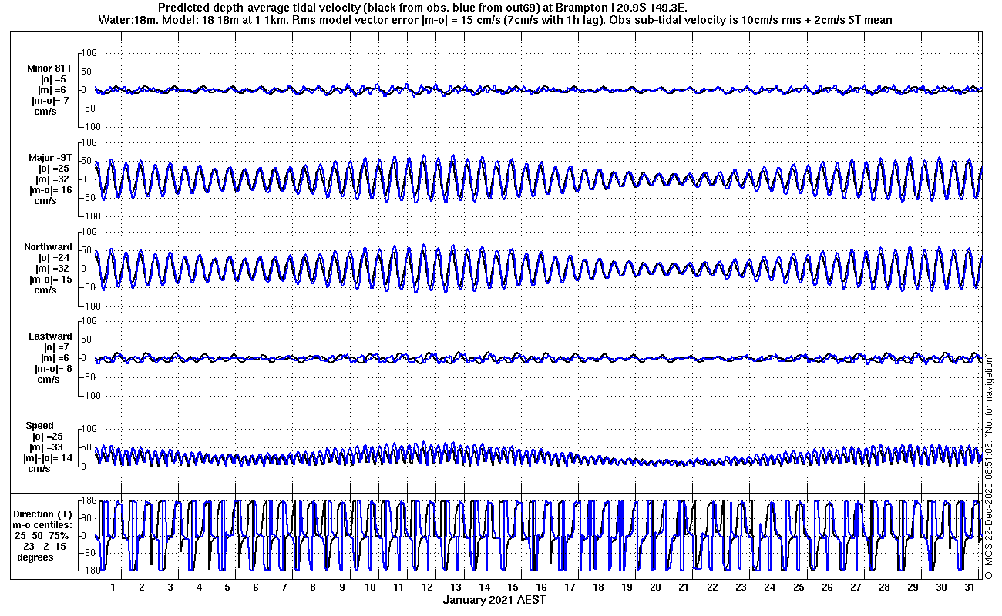Click day 31 on the date axis
Image resolution: width=1002 pixels, height=616 pixels.
click(969, 587)
